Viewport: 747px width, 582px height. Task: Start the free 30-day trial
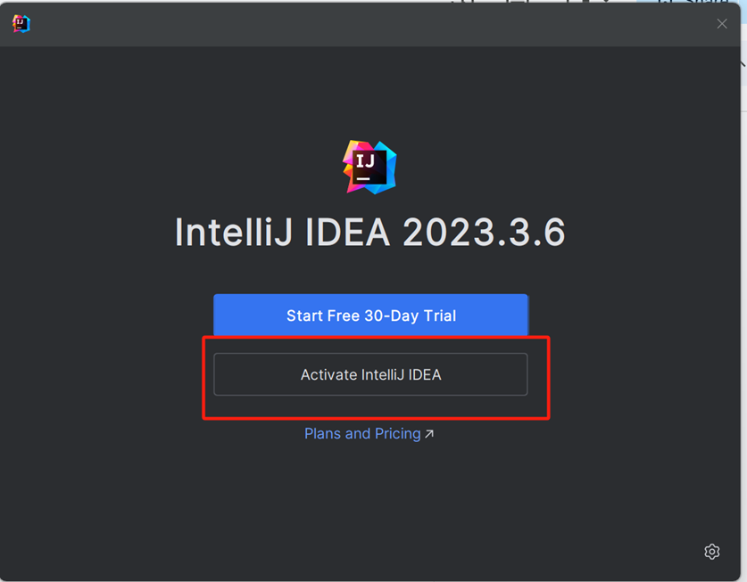pos(370,316)
